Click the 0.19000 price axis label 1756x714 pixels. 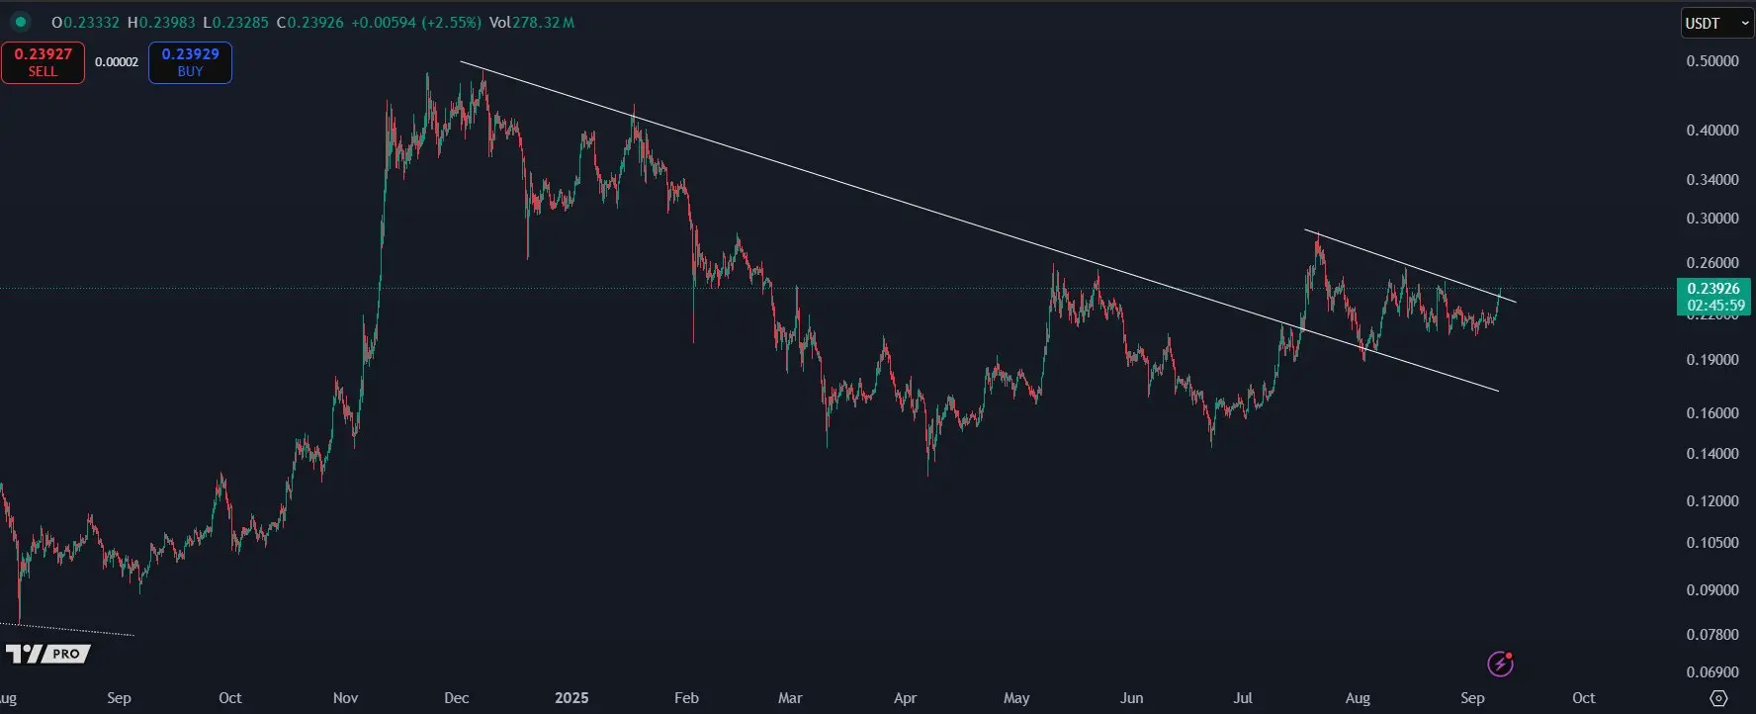1712,360
